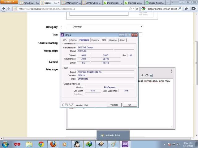
Task: Open the Firefox application menu button
Action: [x=9, y=2]
